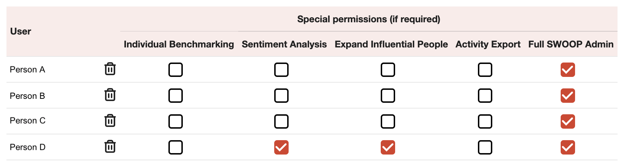624x161 pixels.
Task: Disable Expand Influential People for Person D
Action: click(x=388, y=147)
